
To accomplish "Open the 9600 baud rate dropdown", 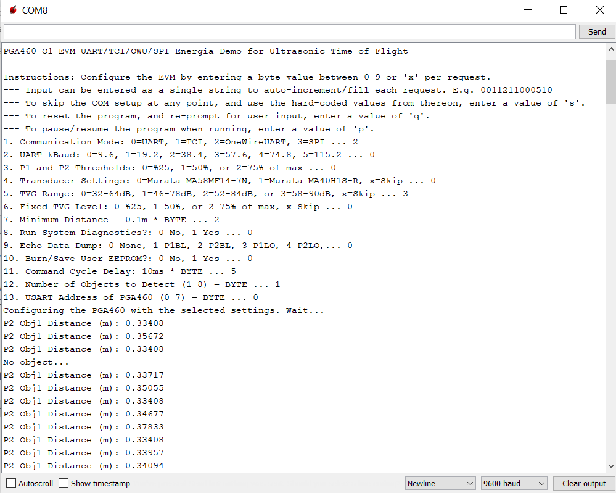I will click(514, 483).
